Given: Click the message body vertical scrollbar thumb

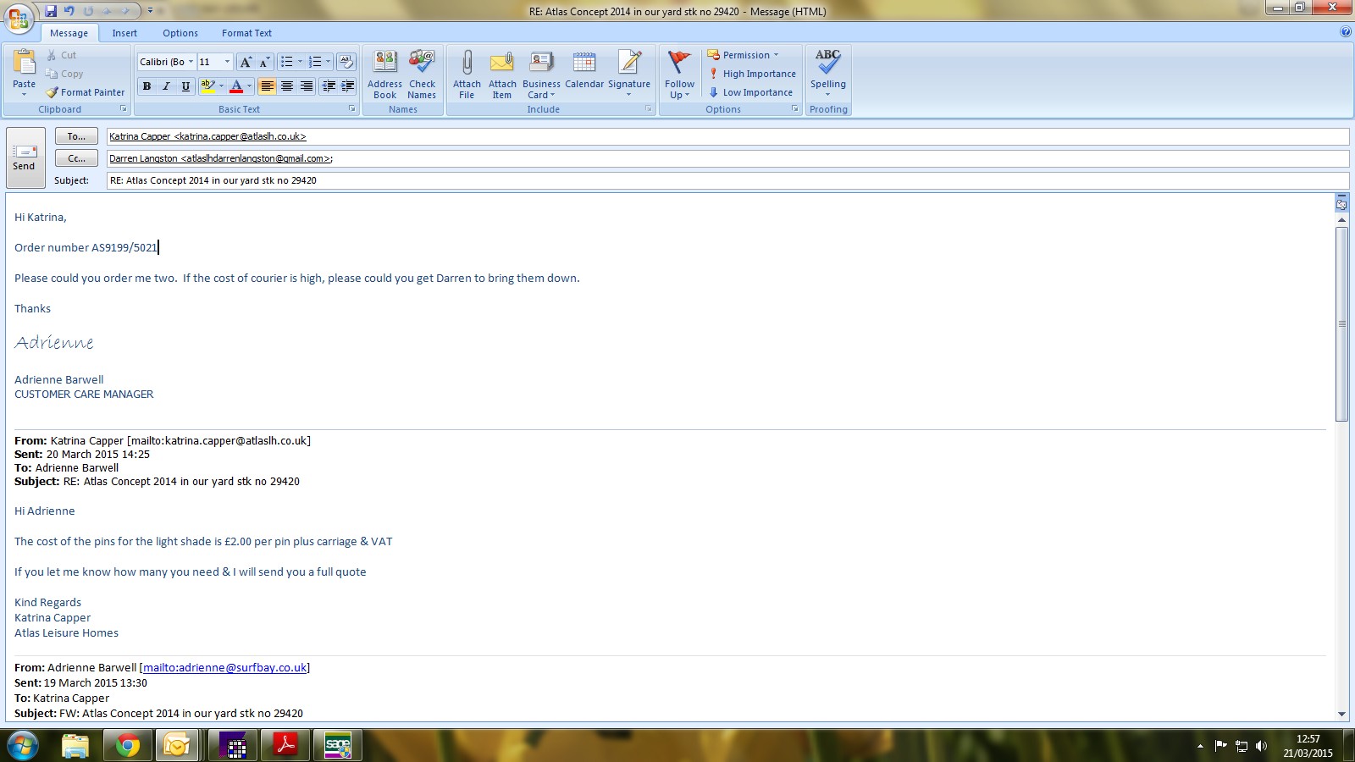Looking at the screenshot, I should pyautogui.click(x=1341, y=323).
